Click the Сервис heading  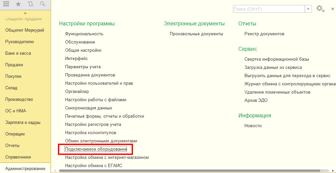tap(248, 49)
